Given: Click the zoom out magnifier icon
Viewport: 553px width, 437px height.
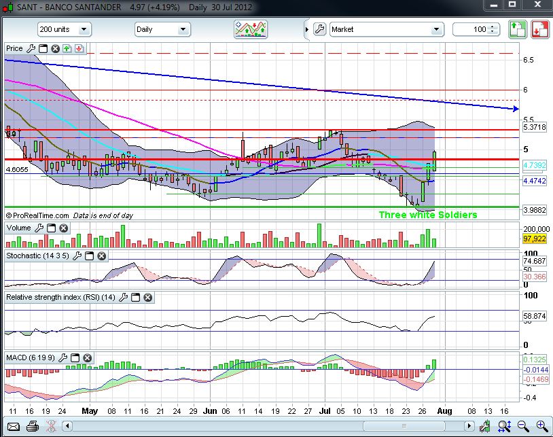Looking at the screenshot, I should (x=523, y=426).
